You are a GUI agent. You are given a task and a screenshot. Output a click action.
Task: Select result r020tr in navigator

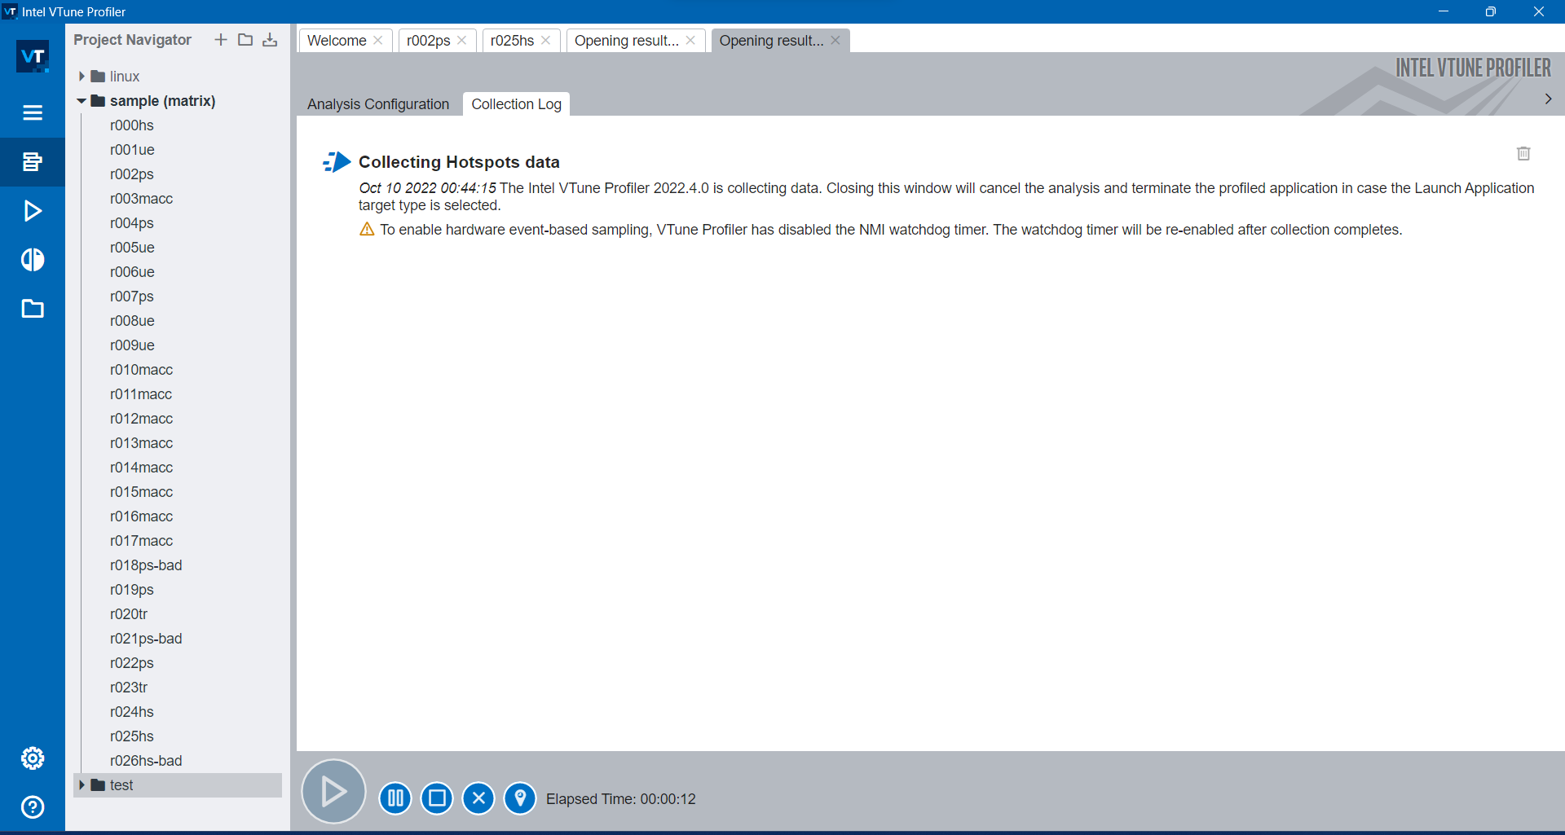click(129, 614)
